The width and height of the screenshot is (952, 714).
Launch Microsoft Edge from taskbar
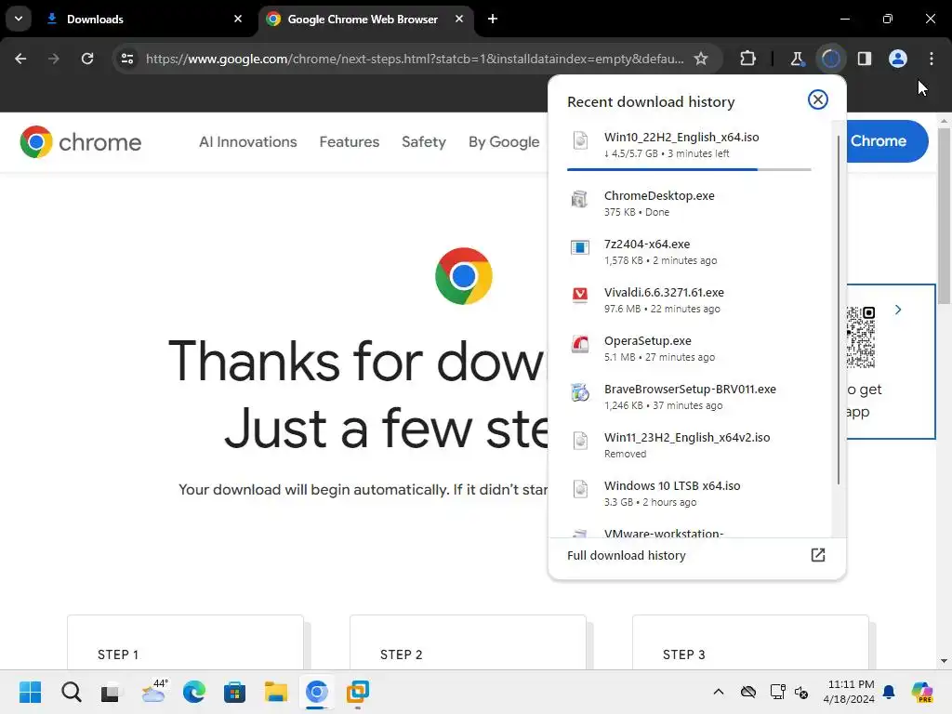pos(194,692)
